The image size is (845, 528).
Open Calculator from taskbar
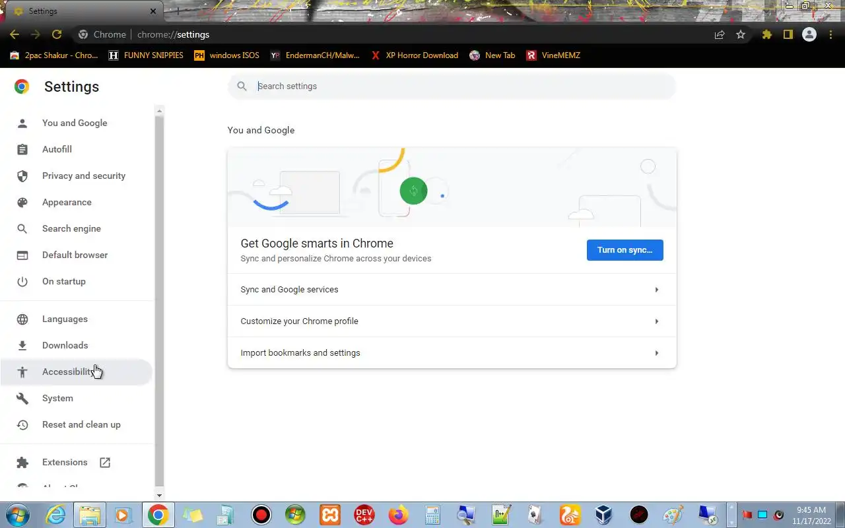pyautogui.click(x=432, y=515)
